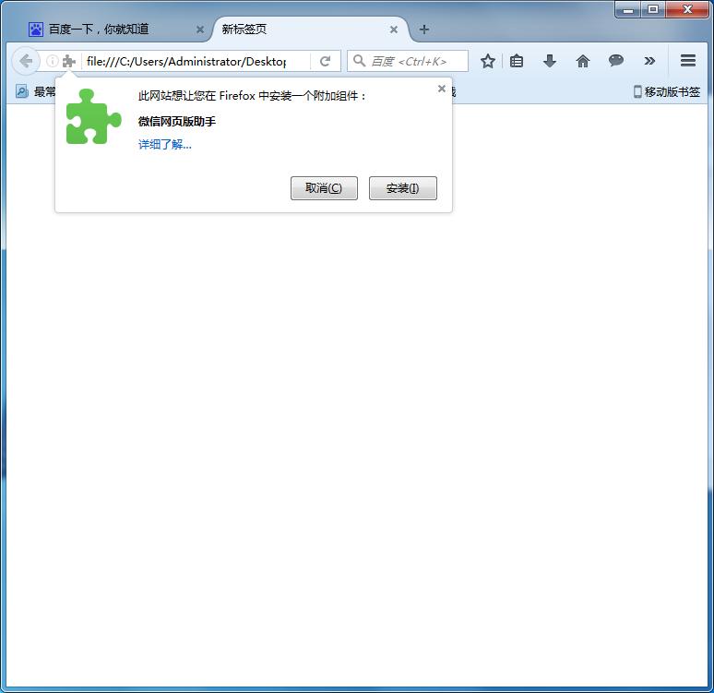Click the chat bubble toolbar icon
714x693 pixels.
tap(616, 61)
